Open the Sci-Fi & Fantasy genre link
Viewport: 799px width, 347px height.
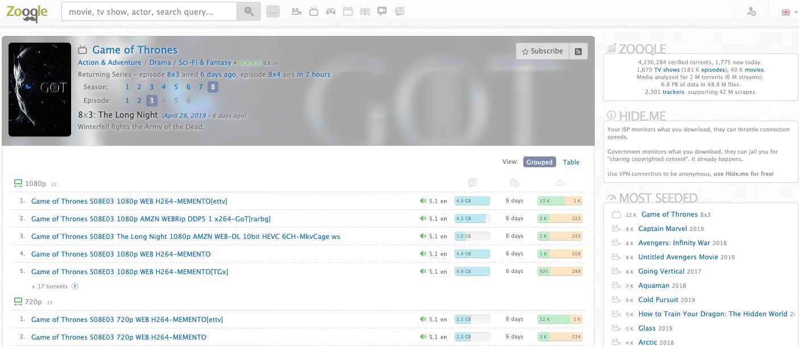(x=205, y=63)
